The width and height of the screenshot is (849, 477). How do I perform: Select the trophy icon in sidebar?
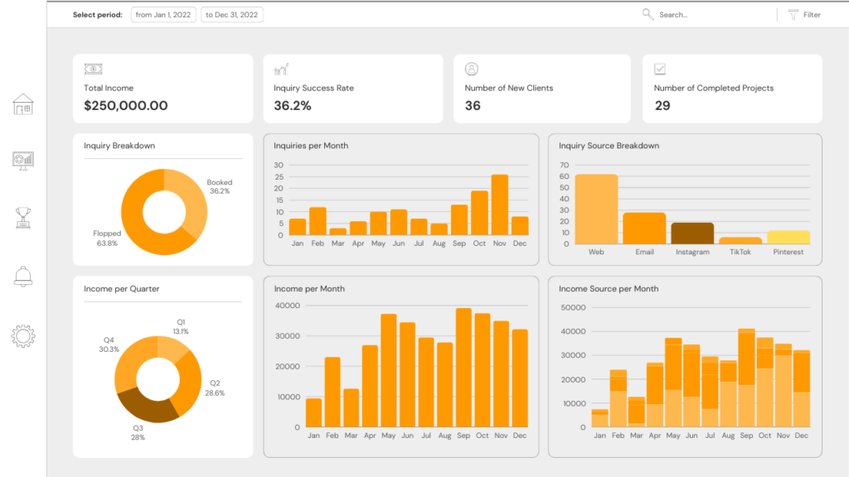[x=23, y=218]
